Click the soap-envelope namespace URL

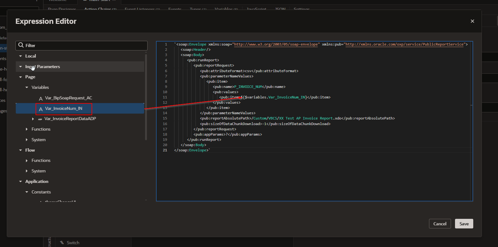pos(276,44)
